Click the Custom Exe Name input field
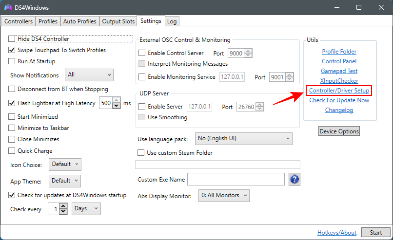The width and height of the screenshot is (393, 240). coord(236,179)
